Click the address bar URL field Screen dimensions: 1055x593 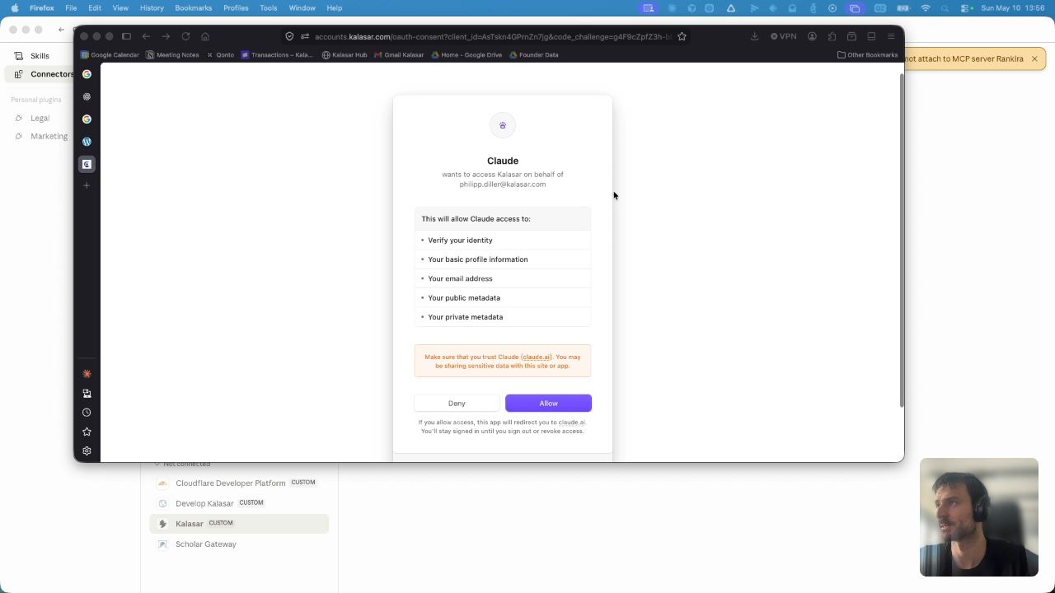pos(493,36)
